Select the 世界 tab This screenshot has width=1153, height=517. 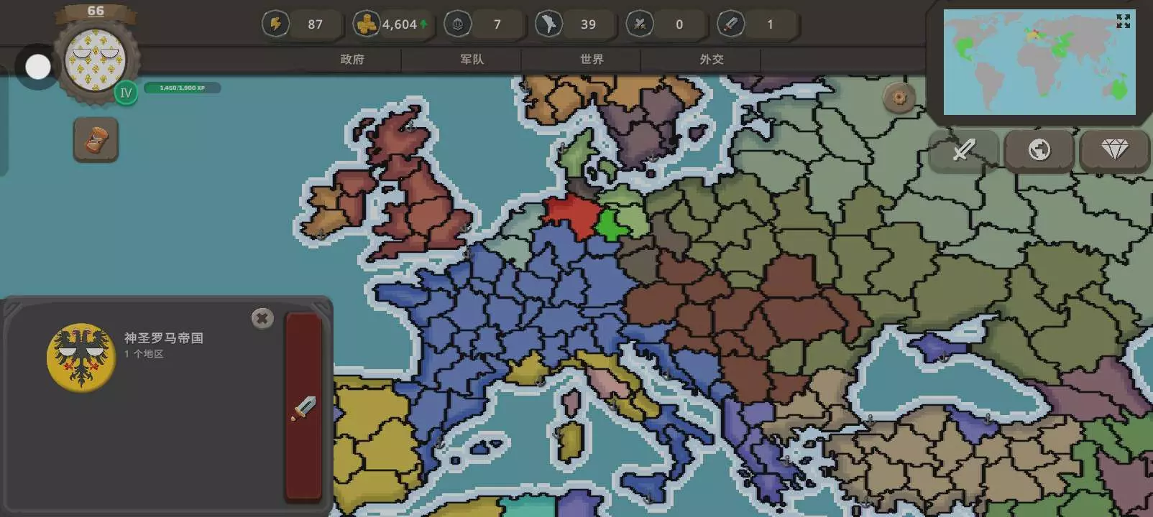point(592,60)
